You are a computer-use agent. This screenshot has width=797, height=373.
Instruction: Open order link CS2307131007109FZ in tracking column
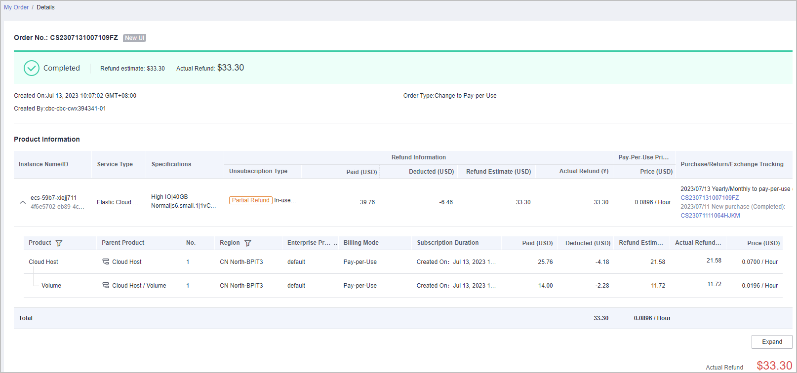click(x=710, y=198)
